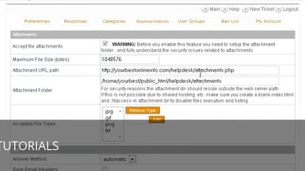Screen dimensions: 305x171
Task: Click the Remove Type button
Action: (142, 110)
